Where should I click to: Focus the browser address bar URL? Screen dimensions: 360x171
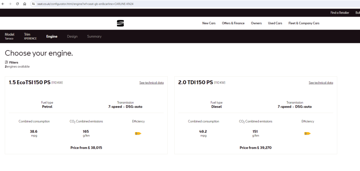[x=85, y=4]
